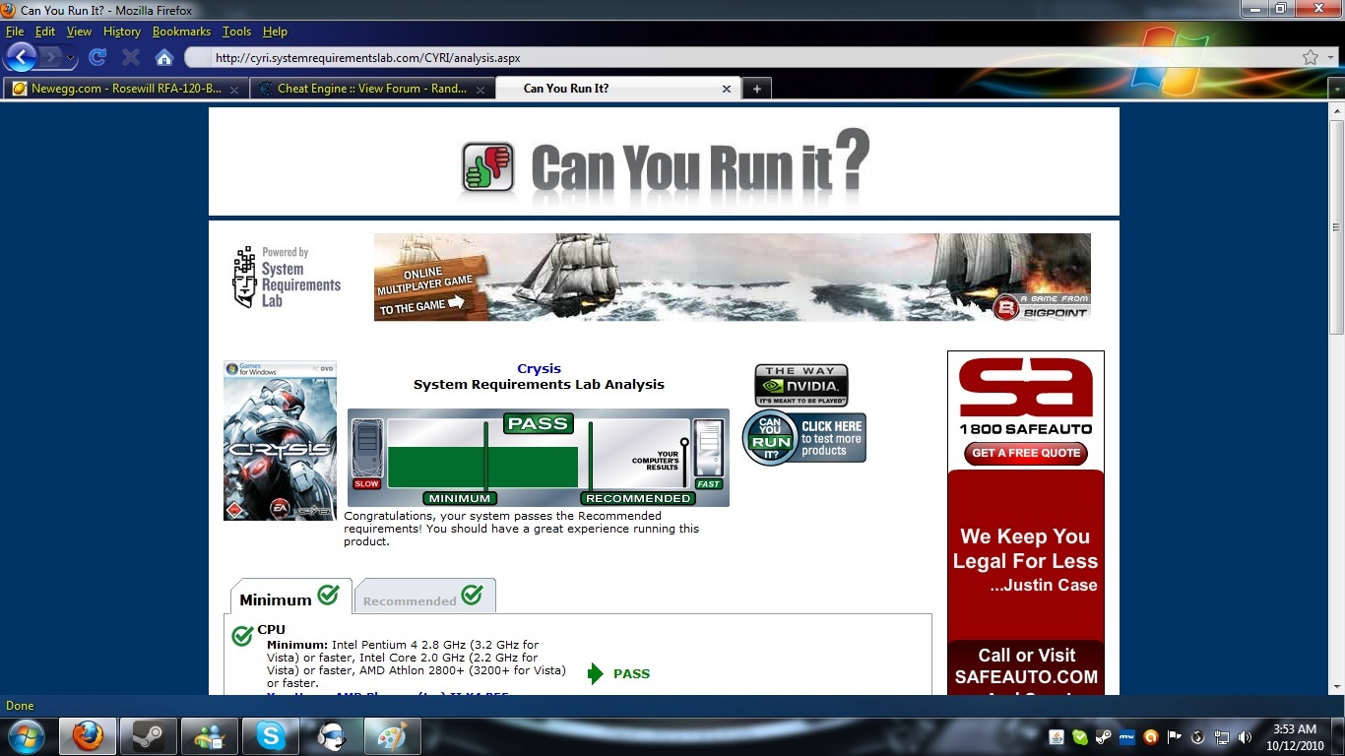Open the File menu
This screenshot has height=756, width=1345.
click(x=15, y=31)
